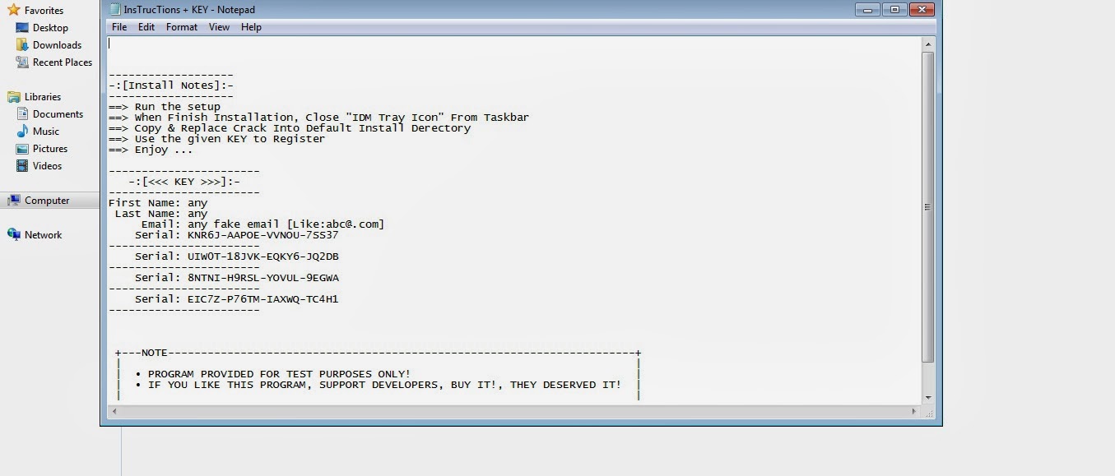Select Favorites in navigation pane

[44, 11]
